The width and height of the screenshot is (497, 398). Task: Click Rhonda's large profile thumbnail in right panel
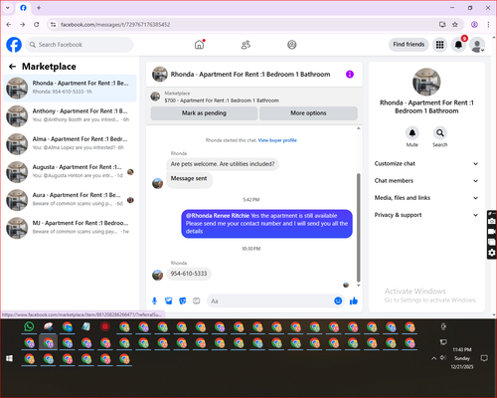(x=426, y=82)
